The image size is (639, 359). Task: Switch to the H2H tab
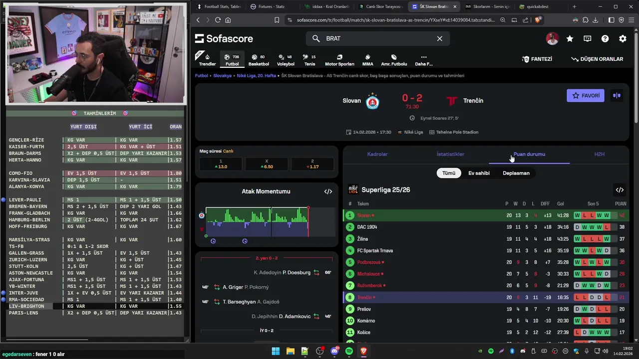[599, 154]
